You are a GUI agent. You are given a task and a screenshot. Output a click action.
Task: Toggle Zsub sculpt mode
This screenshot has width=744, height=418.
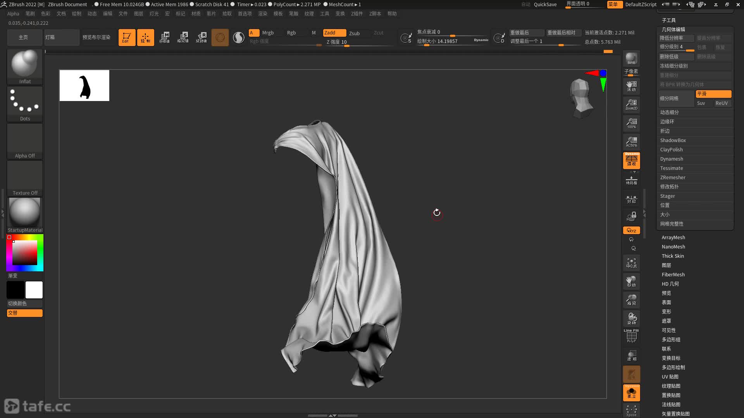(x=355, y=33)
